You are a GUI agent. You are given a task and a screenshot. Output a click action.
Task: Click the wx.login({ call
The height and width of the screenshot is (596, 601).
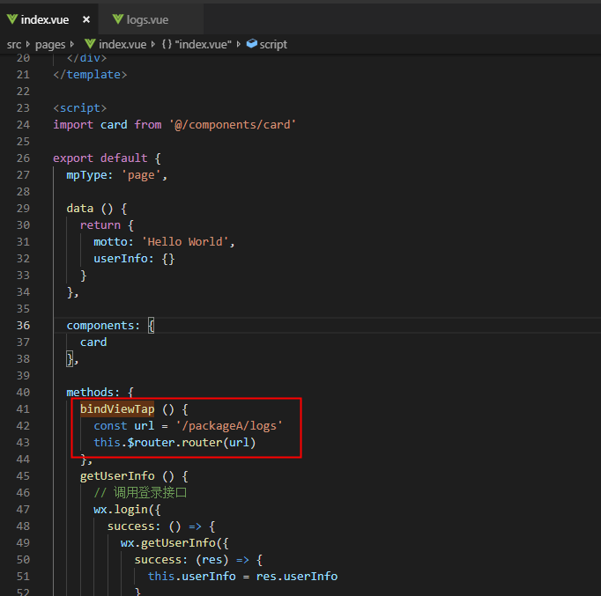point(127,510)
